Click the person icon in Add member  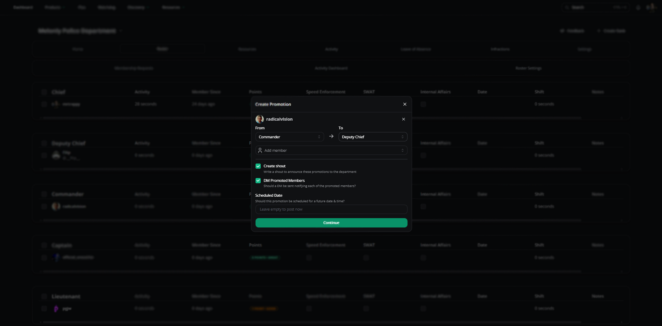point(260,150)
